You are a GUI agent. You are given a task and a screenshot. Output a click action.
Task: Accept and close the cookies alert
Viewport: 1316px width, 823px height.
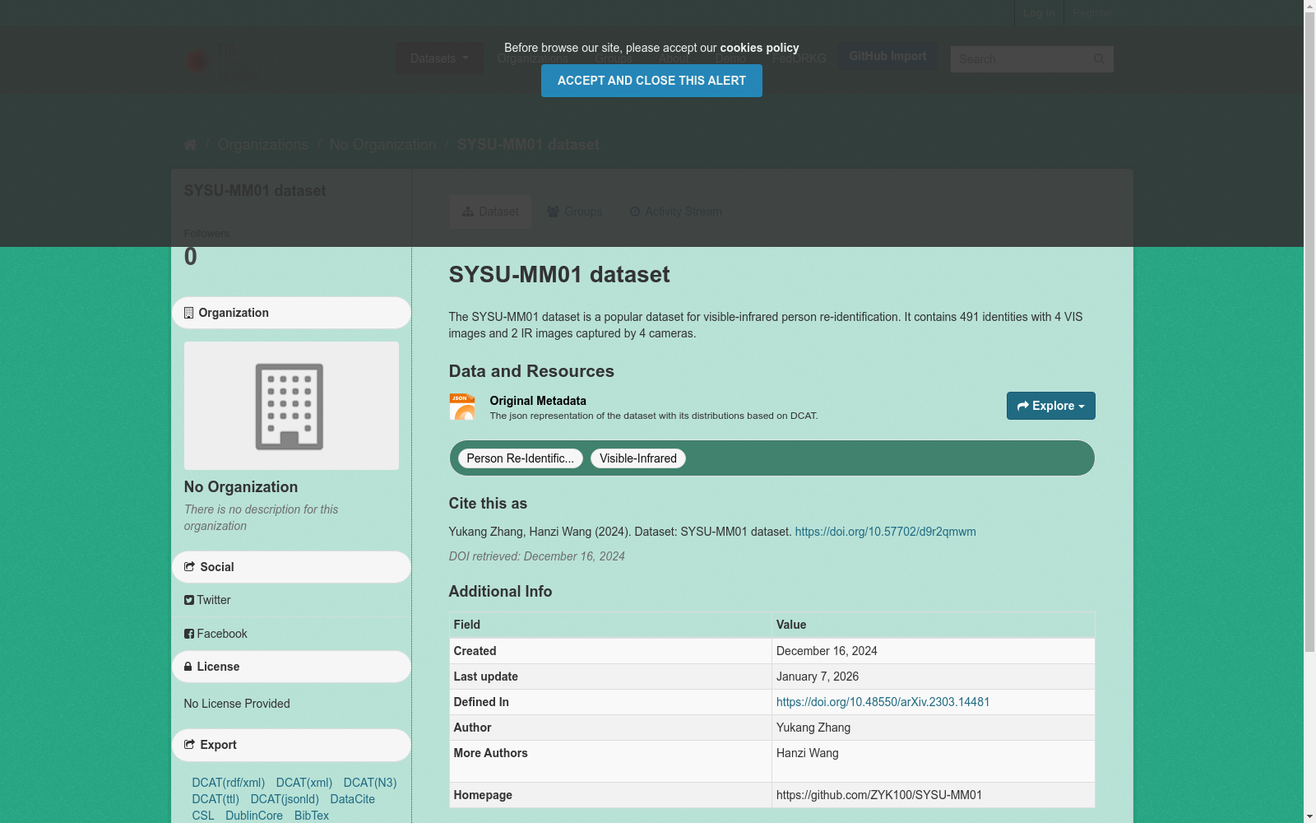click(651, 81)
